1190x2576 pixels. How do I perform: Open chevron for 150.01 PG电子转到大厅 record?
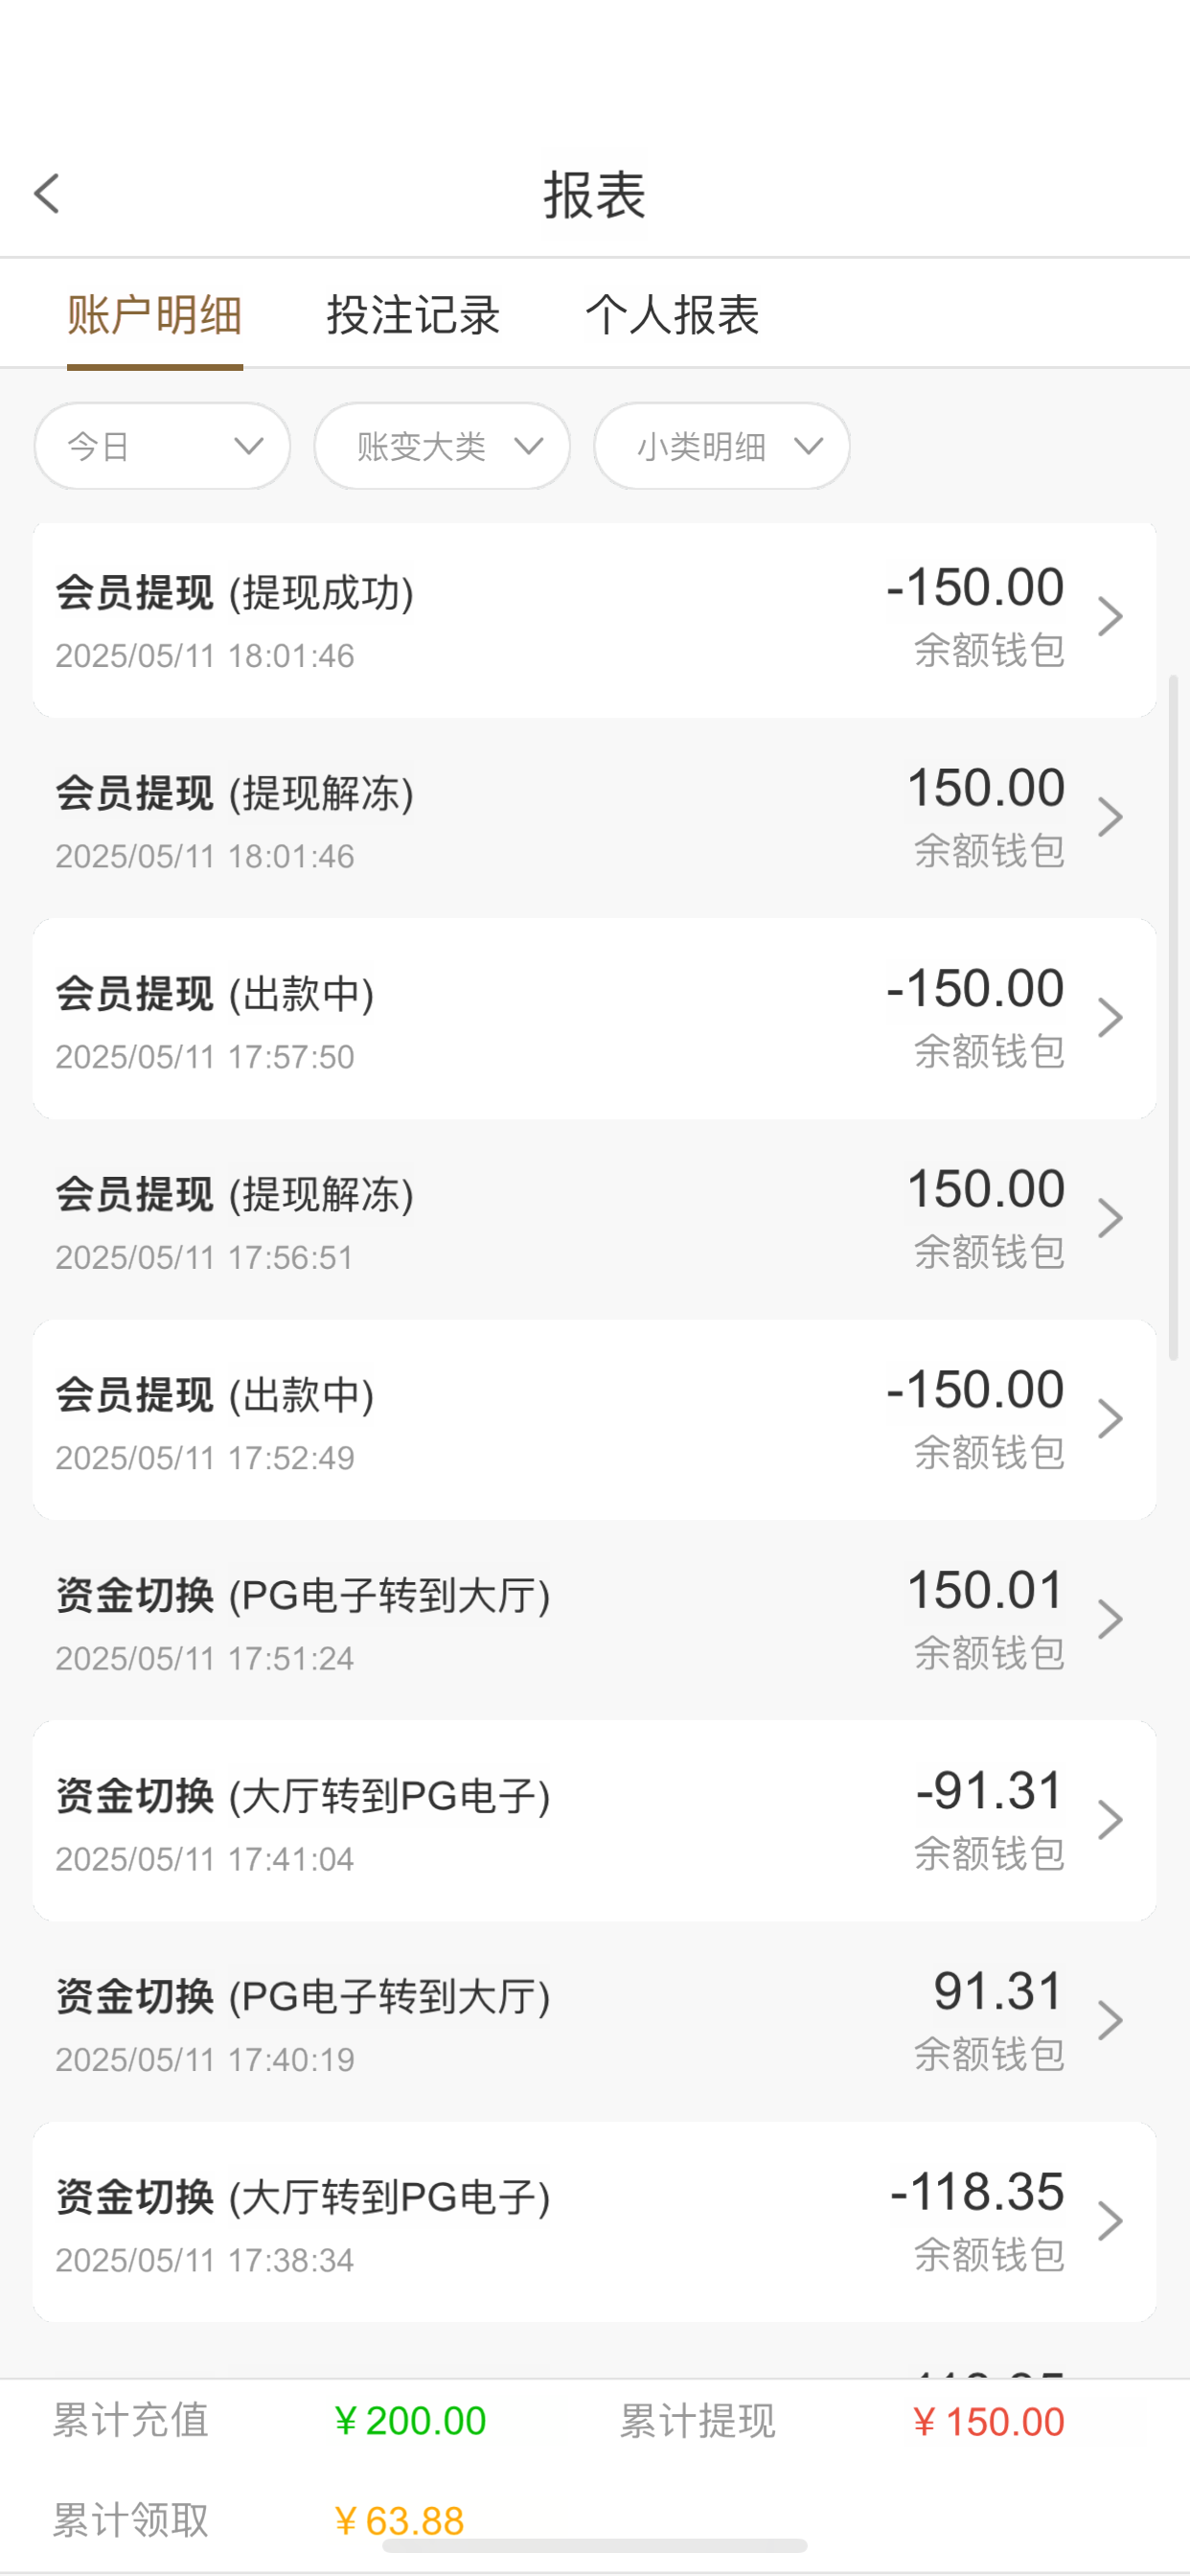point(1110,1620)
